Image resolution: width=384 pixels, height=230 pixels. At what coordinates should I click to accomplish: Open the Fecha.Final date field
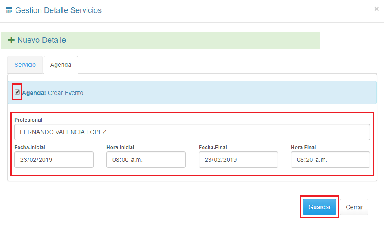pyautogui.click(x=238, y=160)
